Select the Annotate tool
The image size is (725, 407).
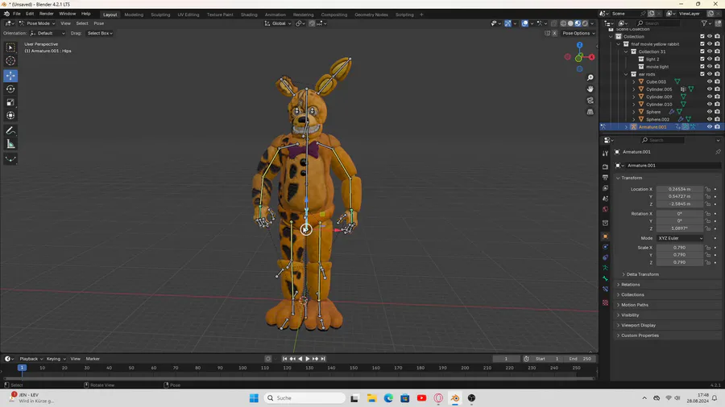click(x=10, y=130)
